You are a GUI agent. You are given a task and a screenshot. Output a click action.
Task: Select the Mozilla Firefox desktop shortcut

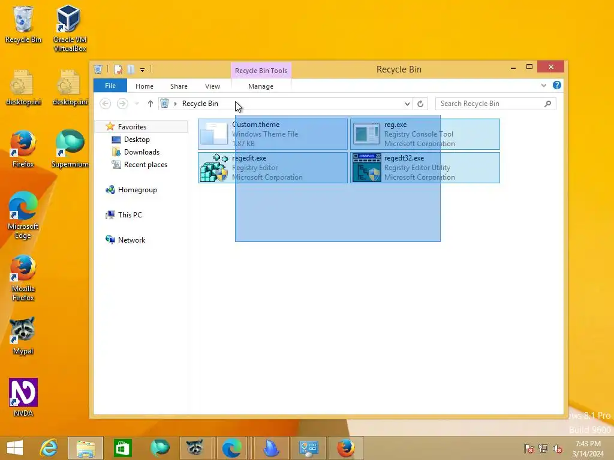(x=23, y=278)
